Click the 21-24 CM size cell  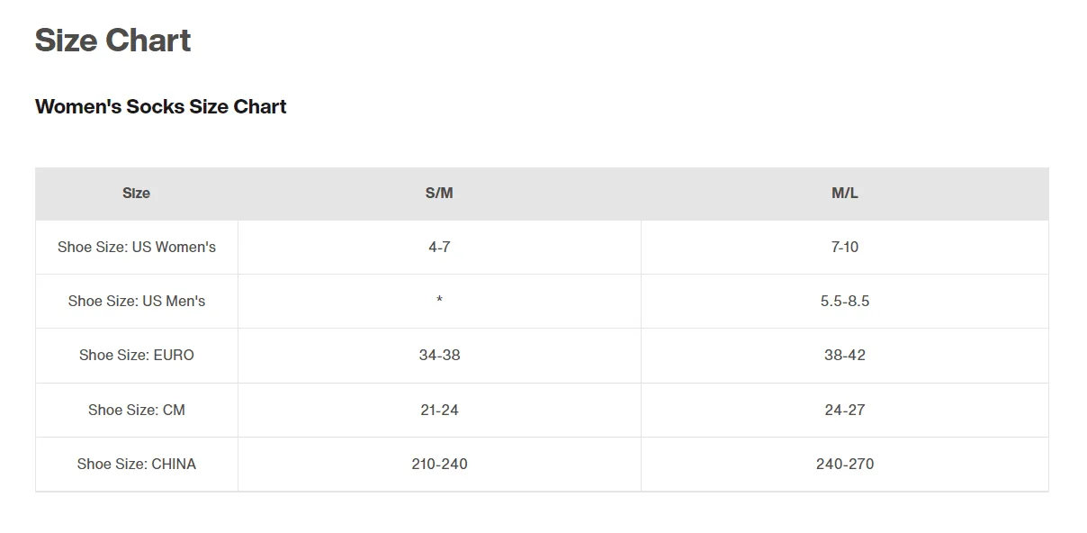[x=439, y=410]
